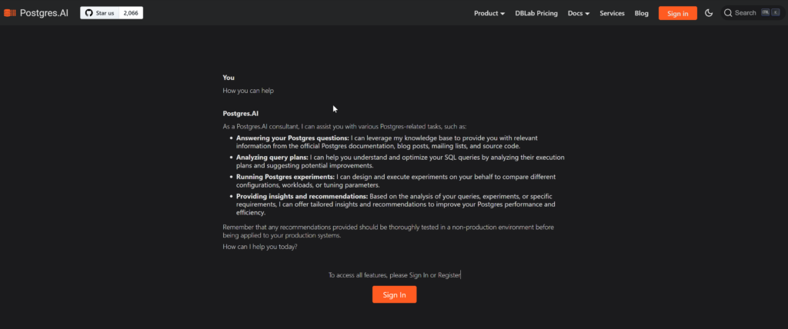Click the magnifying glass search icon

[x=728, y=13]
